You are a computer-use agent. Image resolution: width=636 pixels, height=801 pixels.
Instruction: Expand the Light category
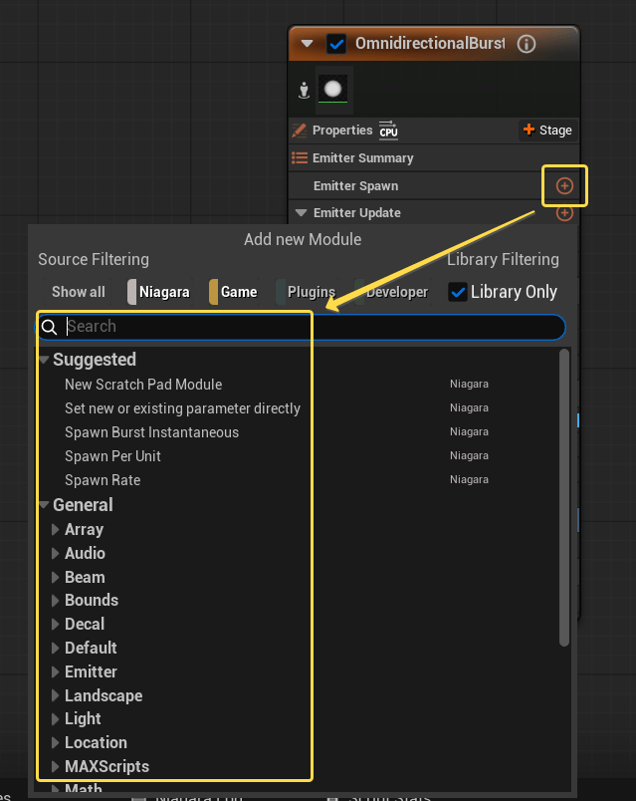tap(55, 718)
